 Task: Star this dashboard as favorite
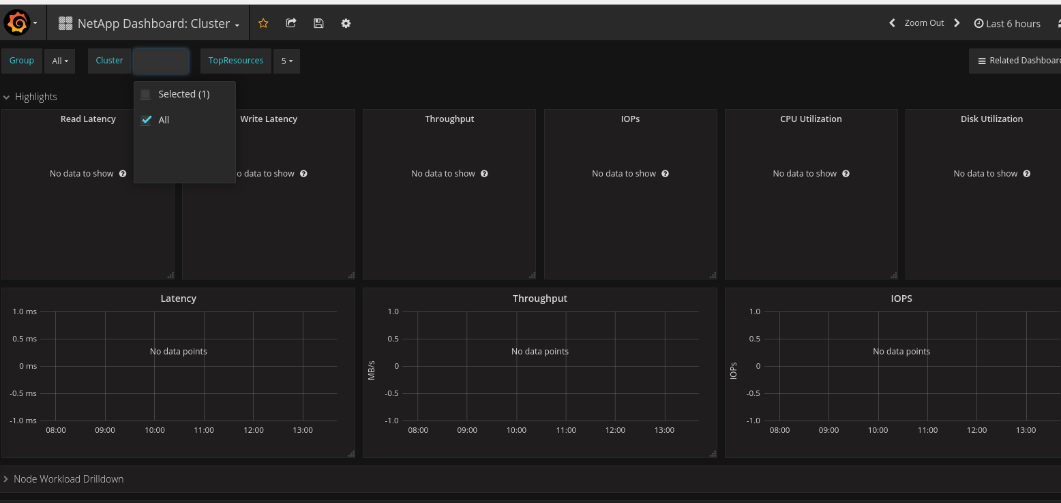click(x=263, y=23)
